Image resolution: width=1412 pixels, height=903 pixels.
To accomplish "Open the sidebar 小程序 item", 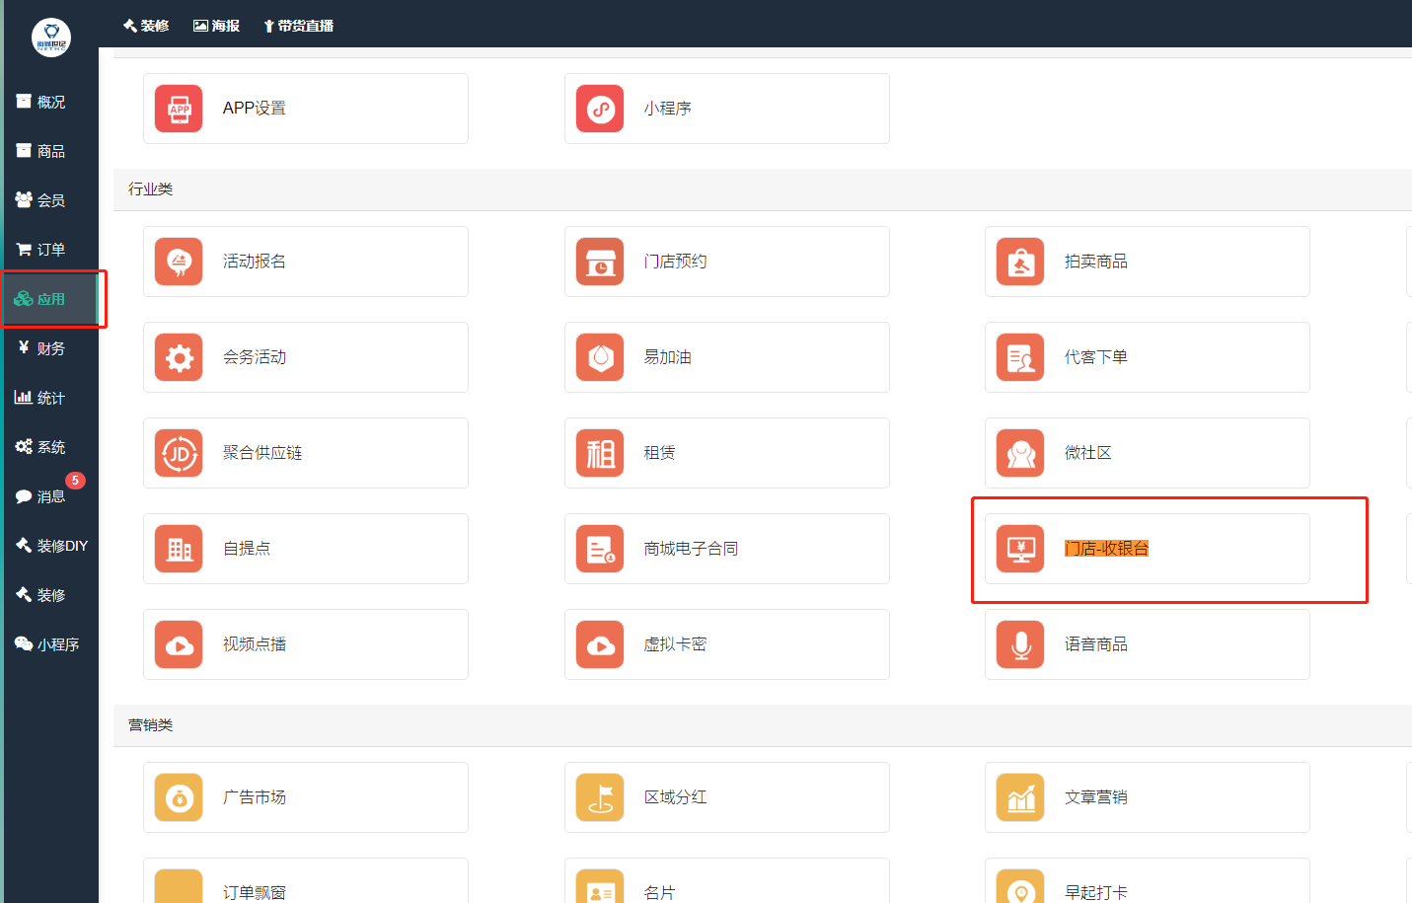I will 49,644.
